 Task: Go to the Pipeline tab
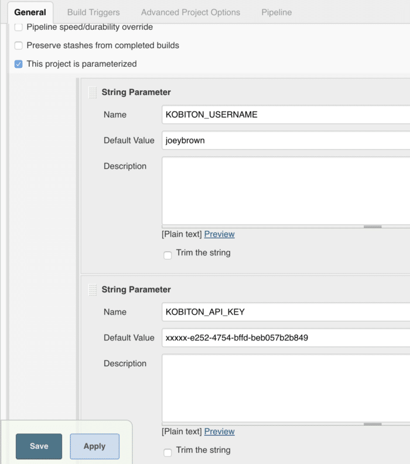tap(276, 12)
